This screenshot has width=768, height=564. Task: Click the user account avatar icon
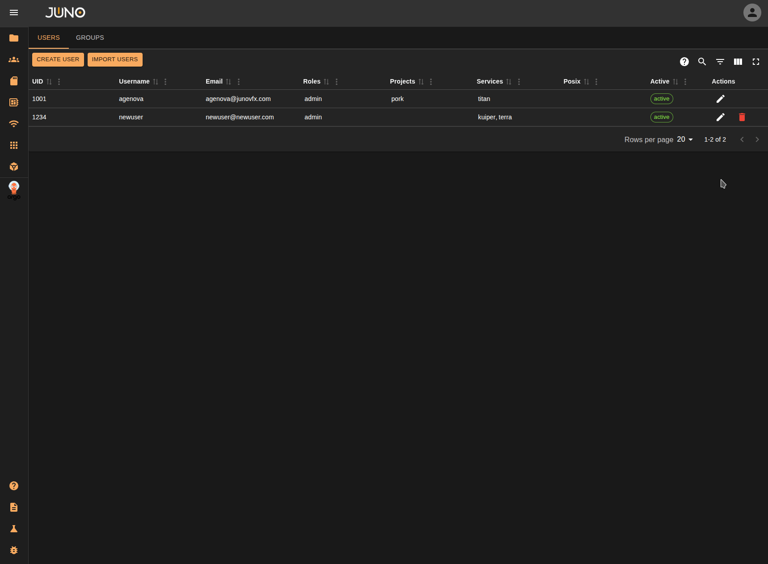click(752, 13)
